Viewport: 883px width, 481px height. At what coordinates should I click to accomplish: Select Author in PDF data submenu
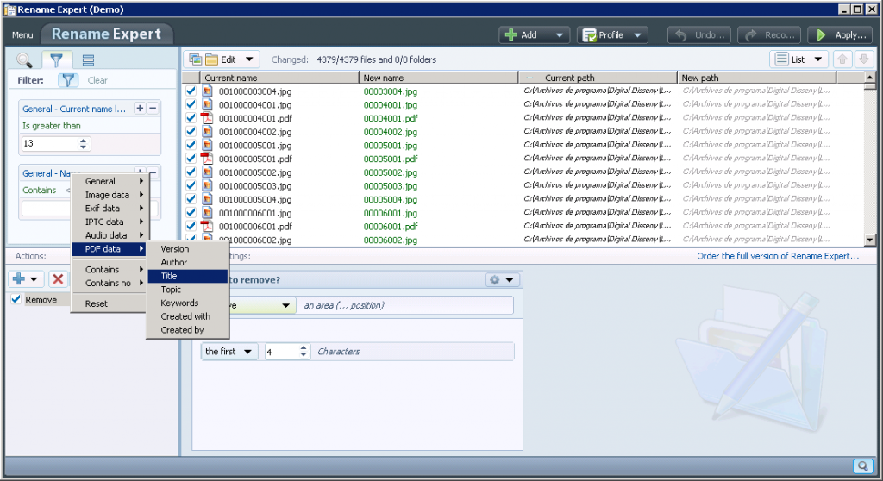point(187,262)
